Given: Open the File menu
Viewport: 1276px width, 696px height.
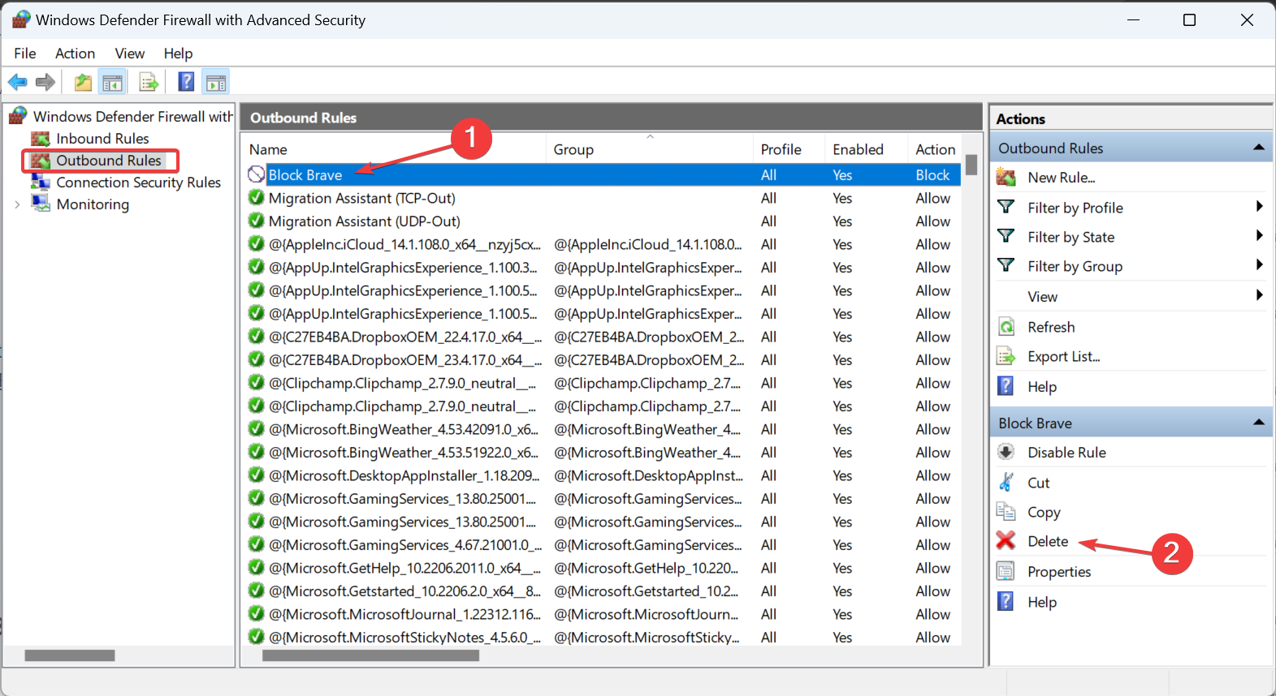Looking at the screenshot, I should [25, 54].
